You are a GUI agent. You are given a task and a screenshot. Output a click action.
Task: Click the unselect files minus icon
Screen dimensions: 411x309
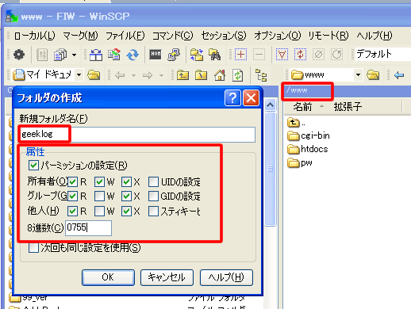click(259, 55)
